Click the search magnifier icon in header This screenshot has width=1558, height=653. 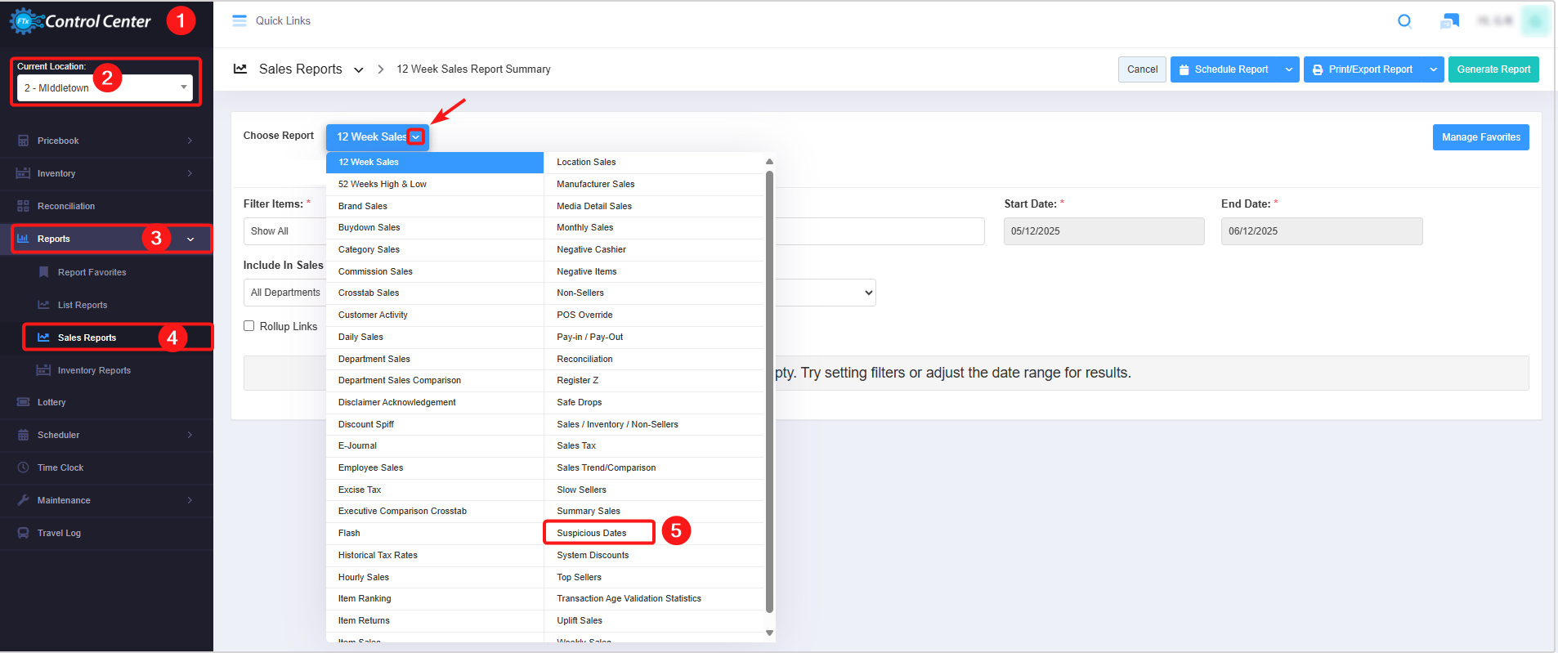(x=1404, y=21)
